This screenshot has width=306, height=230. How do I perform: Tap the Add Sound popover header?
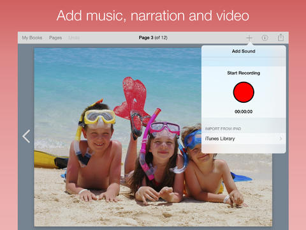[x=244, y=51]
